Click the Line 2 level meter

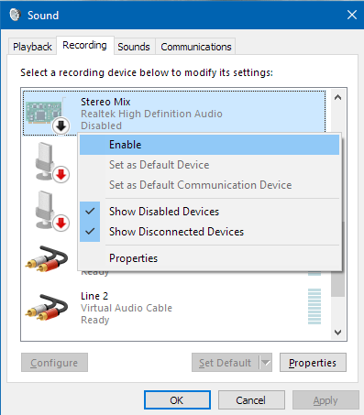pos(314,306)
